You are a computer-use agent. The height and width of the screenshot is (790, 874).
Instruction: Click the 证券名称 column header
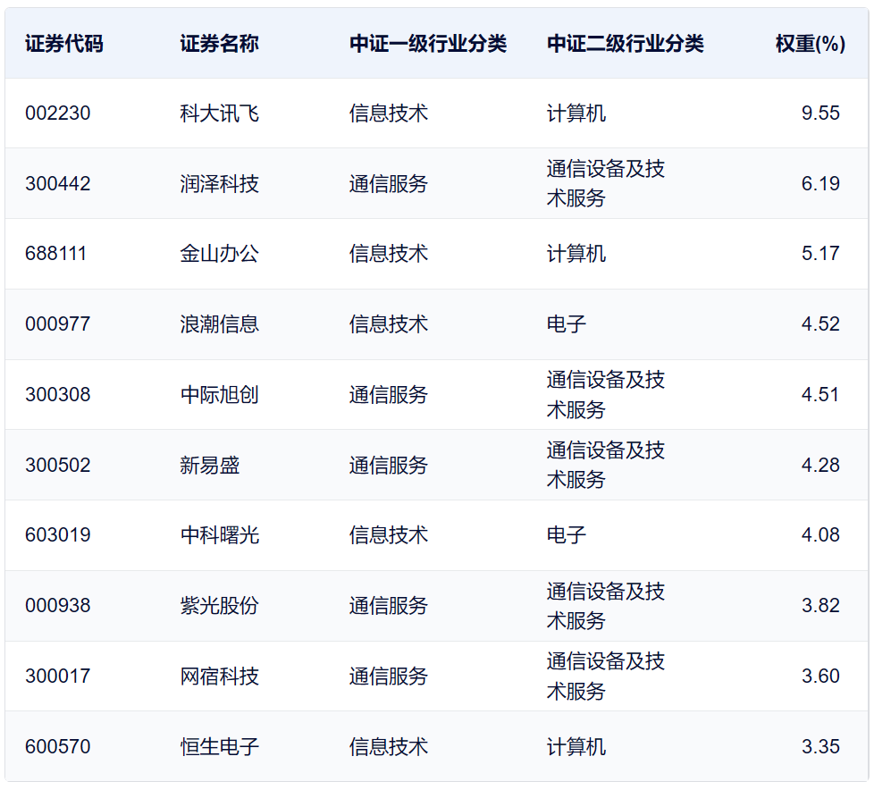[x=219, y=44]
